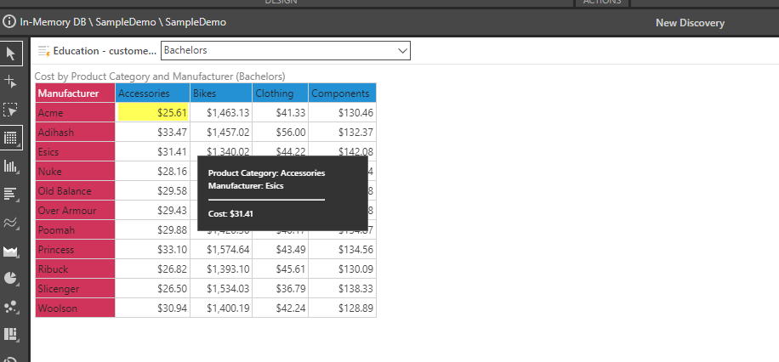Select the Slicenger manufacturer row
Viewport: 779px width, 362px height.
[x=76, y=289]
